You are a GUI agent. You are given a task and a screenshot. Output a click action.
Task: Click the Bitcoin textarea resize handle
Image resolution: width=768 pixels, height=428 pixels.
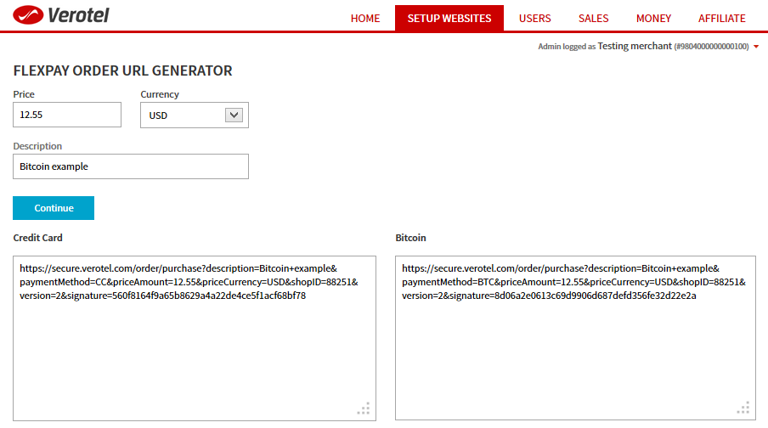743,408
